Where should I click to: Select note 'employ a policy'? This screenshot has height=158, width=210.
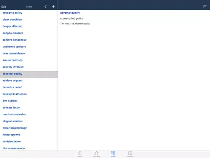click(29, 13)
